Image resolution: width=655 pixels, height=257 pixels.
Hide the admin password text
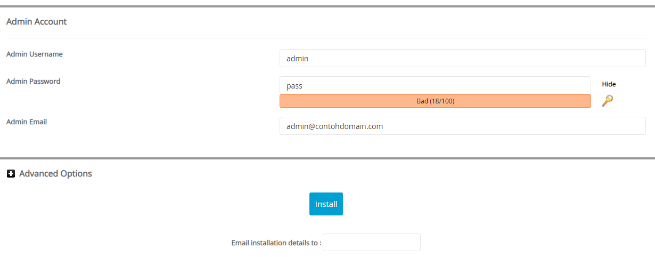tap(609, 84)
